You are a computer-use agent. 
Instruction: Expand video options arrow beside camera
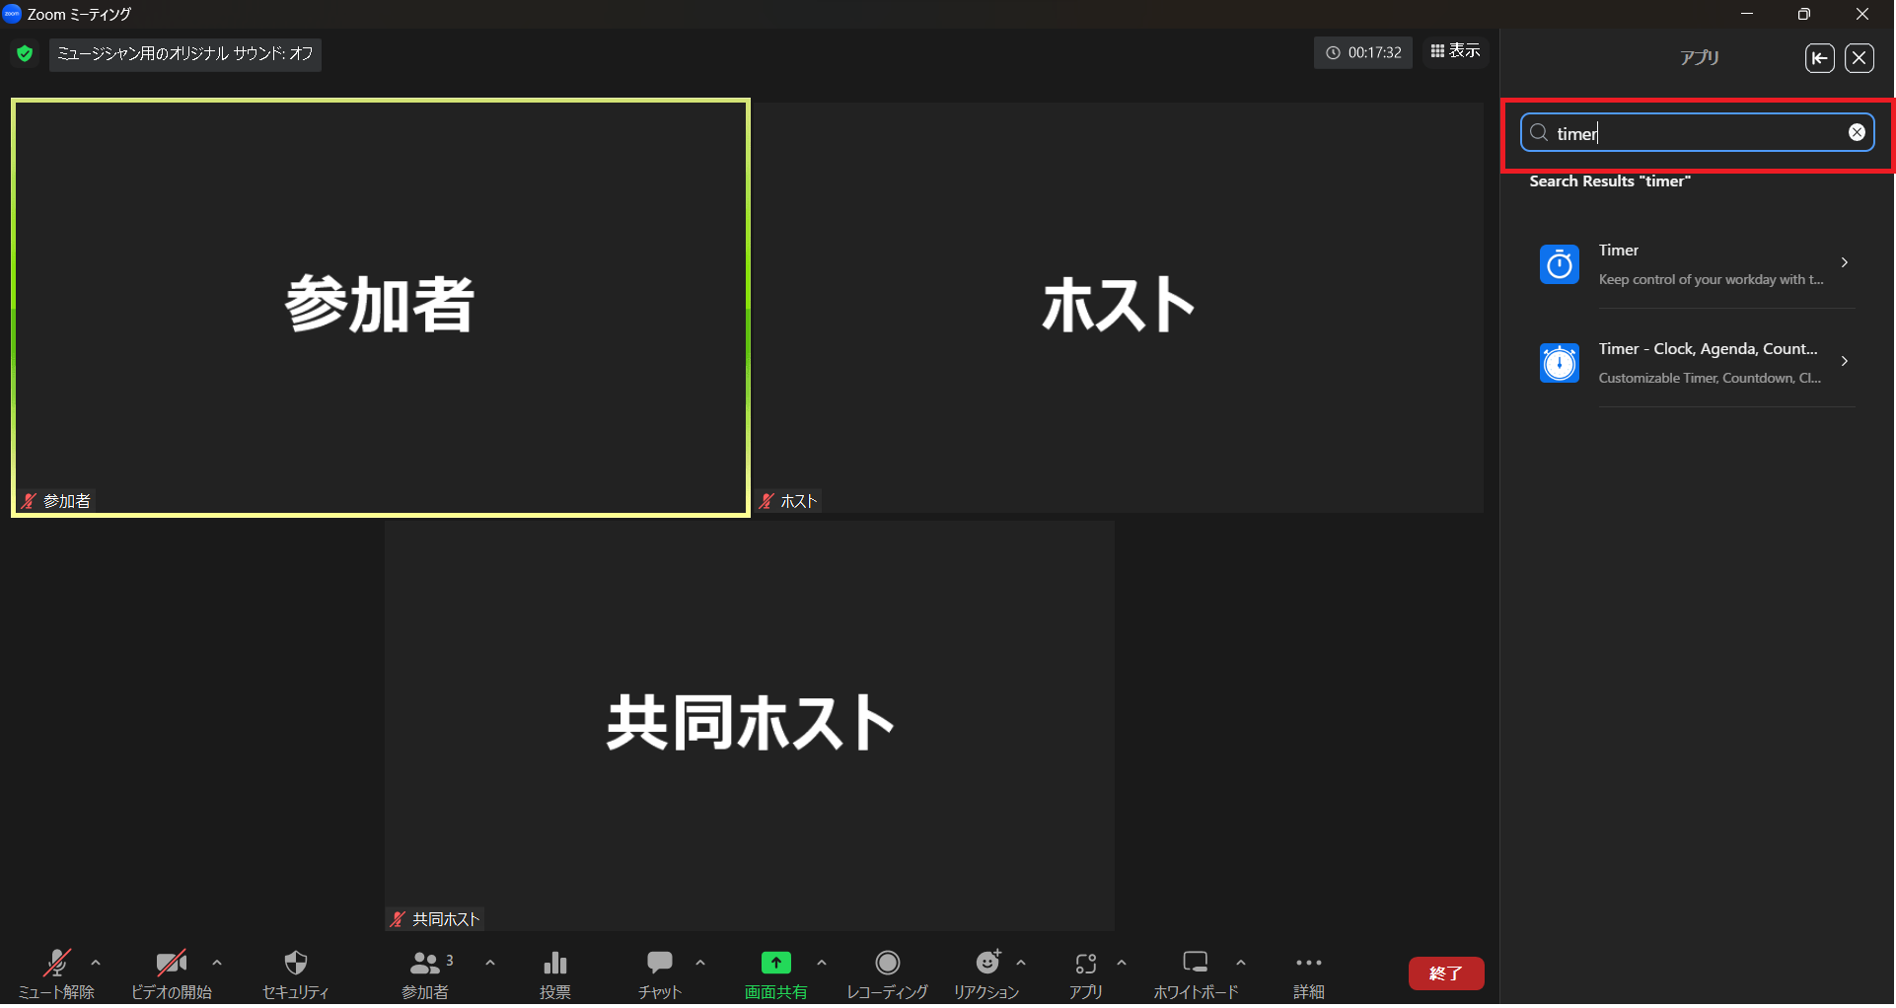tap(217, 963)
